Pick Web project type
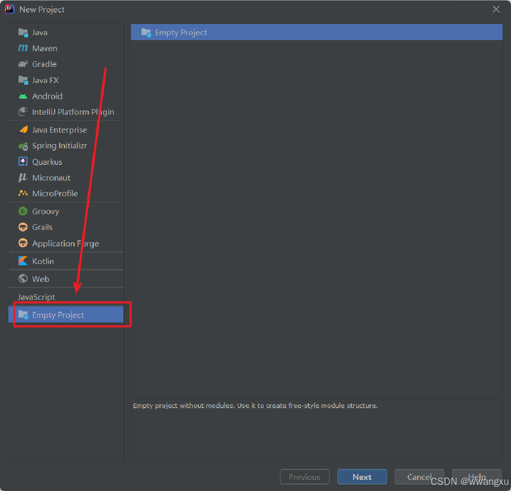Screen dimensions: 511x491 [x=66, y=279]
